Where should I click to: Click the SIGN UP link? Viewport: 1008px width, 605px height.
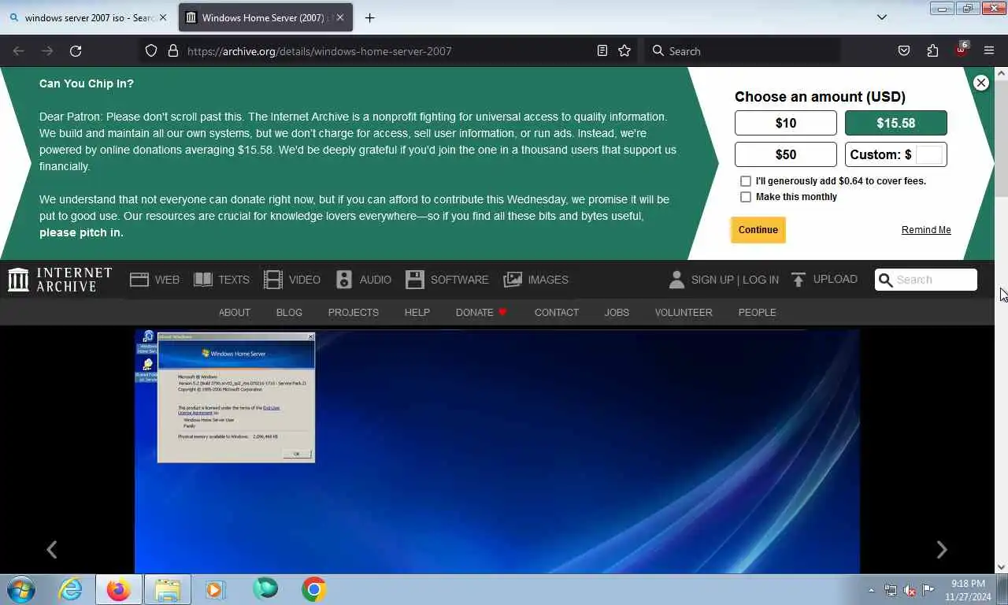[713, 280]
